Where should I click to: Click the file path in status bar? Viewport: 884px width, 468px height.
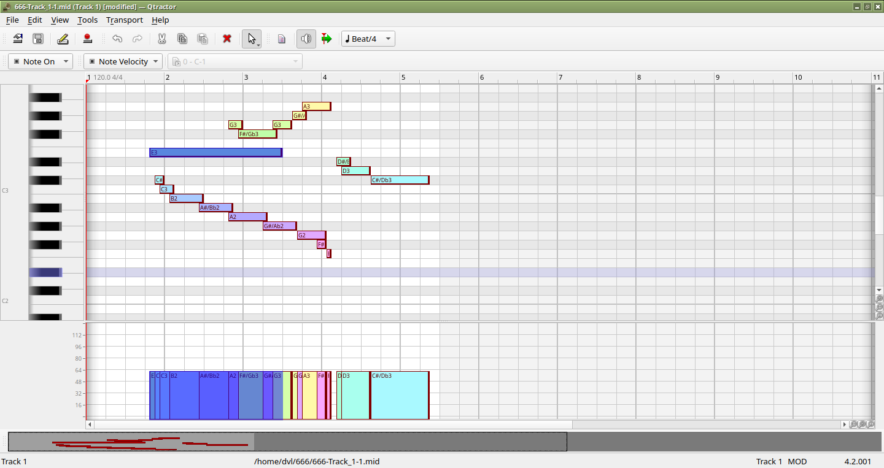tap(317, 461)
